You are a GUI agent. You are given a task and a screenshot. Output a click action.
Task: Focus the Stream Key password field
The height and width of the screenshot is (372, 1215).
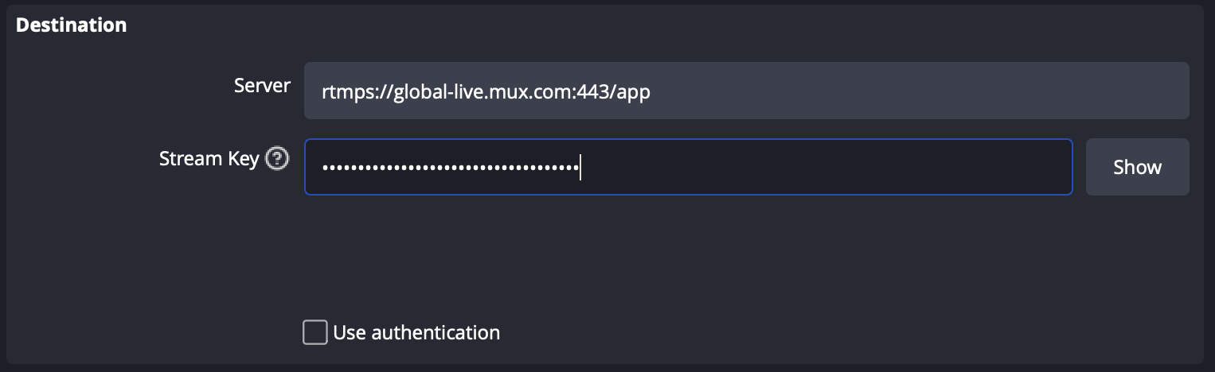[688, 167]
